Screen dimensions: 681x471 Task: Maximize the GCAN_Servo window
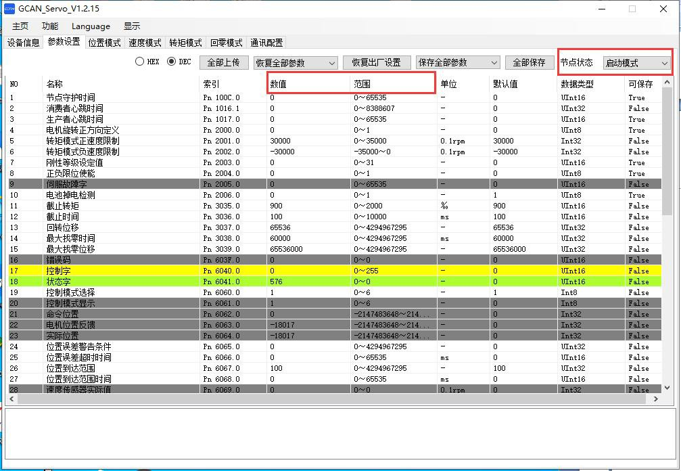(x=632, y=9)
